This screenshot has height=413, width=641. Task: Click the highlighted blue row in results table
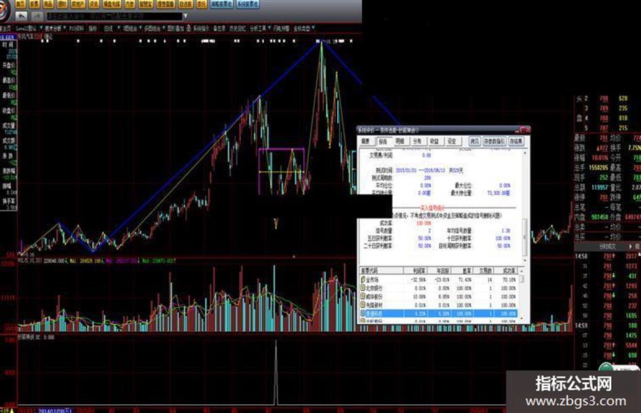pyautogui.click(x=438, y=313)
